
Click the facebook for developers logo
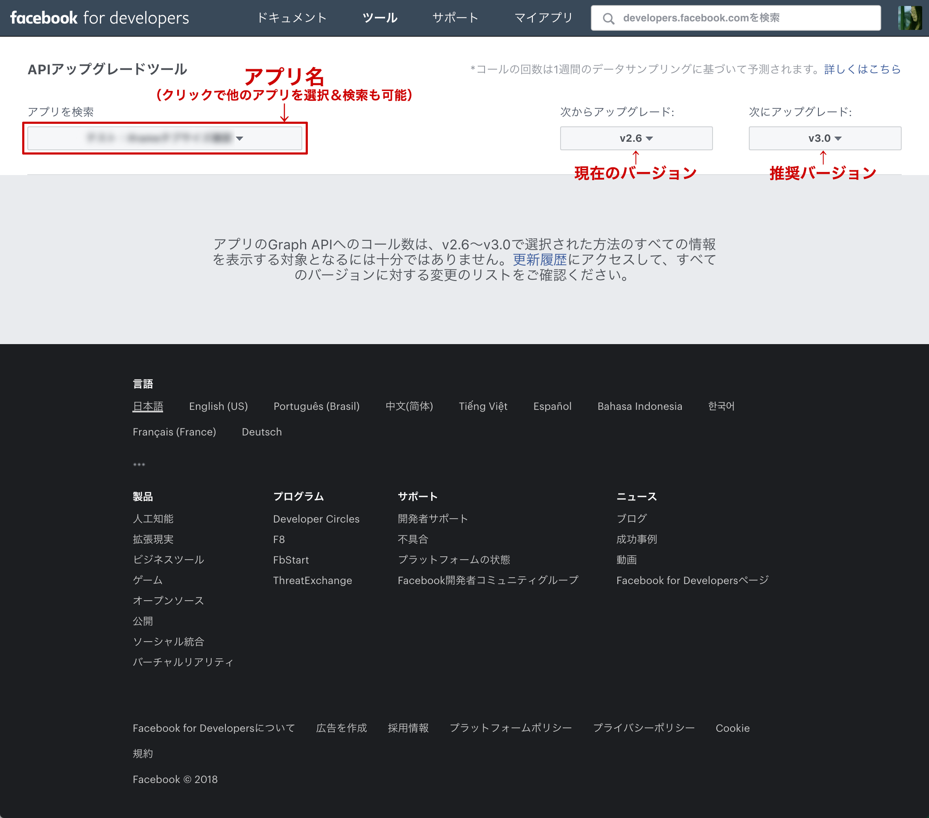pyautogui.click(x=99, y=18)
